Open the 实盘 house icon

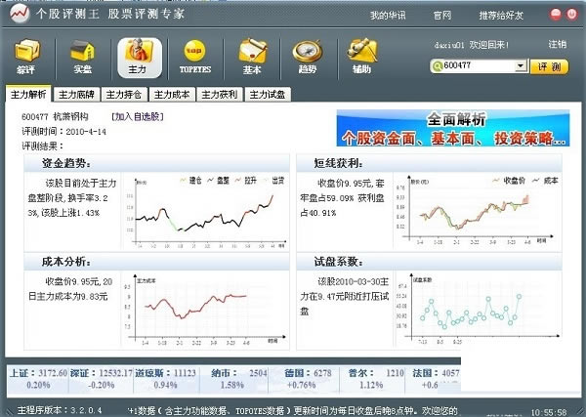tap(83, 58)
